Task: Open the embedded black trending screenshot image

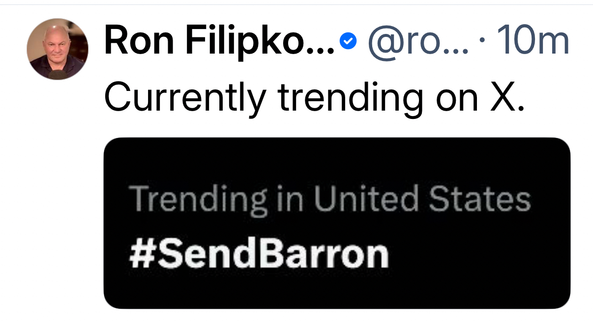Action: coord(337,223)
